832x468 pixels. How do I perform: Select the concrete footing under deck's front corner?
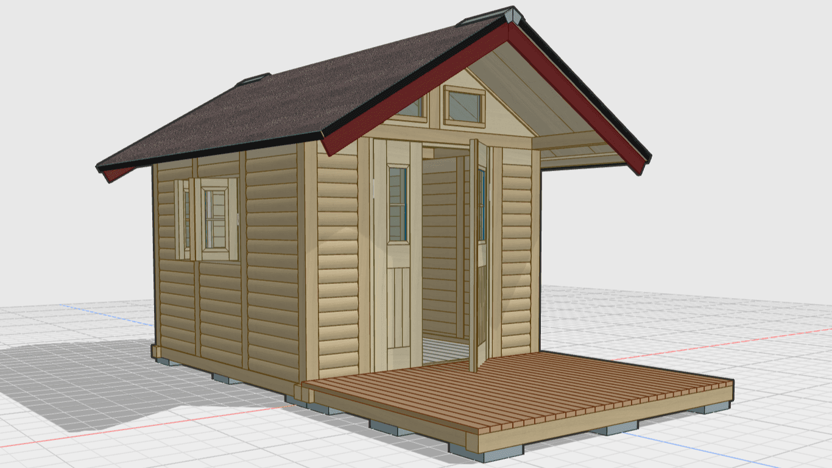click(485, 452)
